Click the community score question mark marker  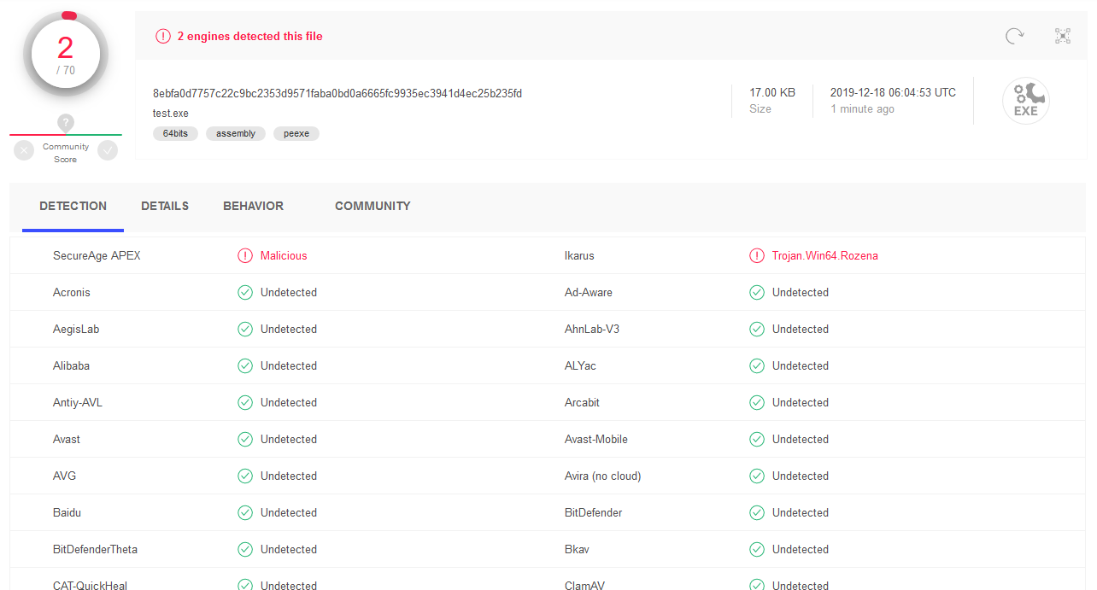point(66,123)
